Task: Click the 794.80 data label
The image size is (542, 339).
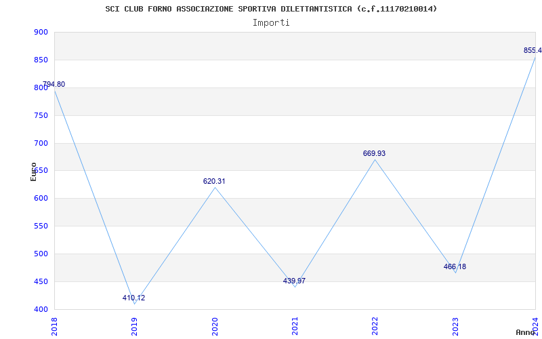Action: point(54,84)
